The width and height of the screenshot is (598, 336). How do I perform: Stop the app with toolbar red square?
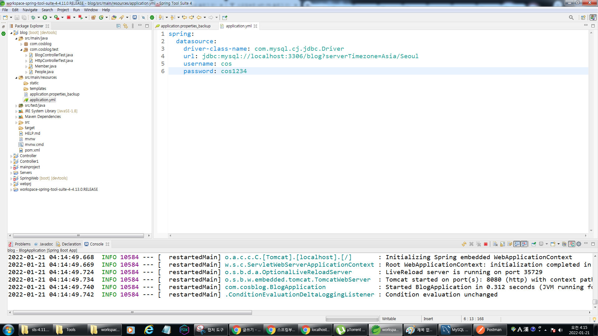pyautogui.click(x=69, y=17)
